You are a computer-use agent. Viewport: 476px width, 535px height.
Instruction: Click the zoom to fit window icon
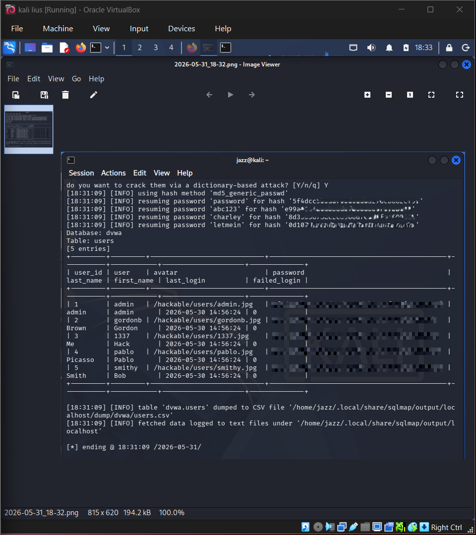[x=431, y=95]
